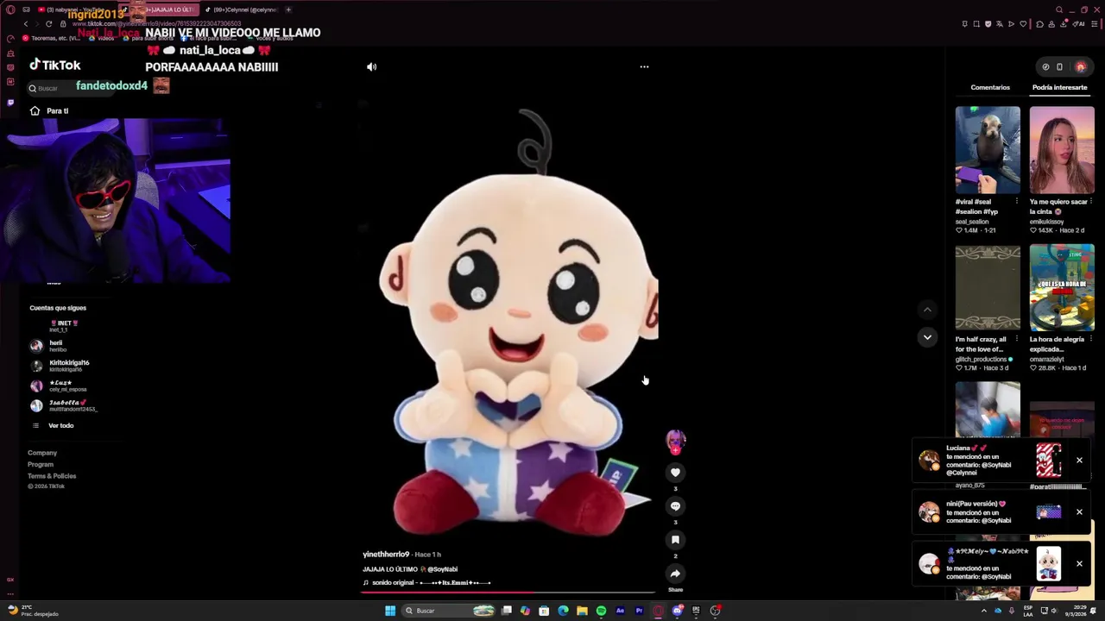Open Premiere Pro from the taskbar
The height and width of the screenshot is (621, 1105).
[639, 611]
